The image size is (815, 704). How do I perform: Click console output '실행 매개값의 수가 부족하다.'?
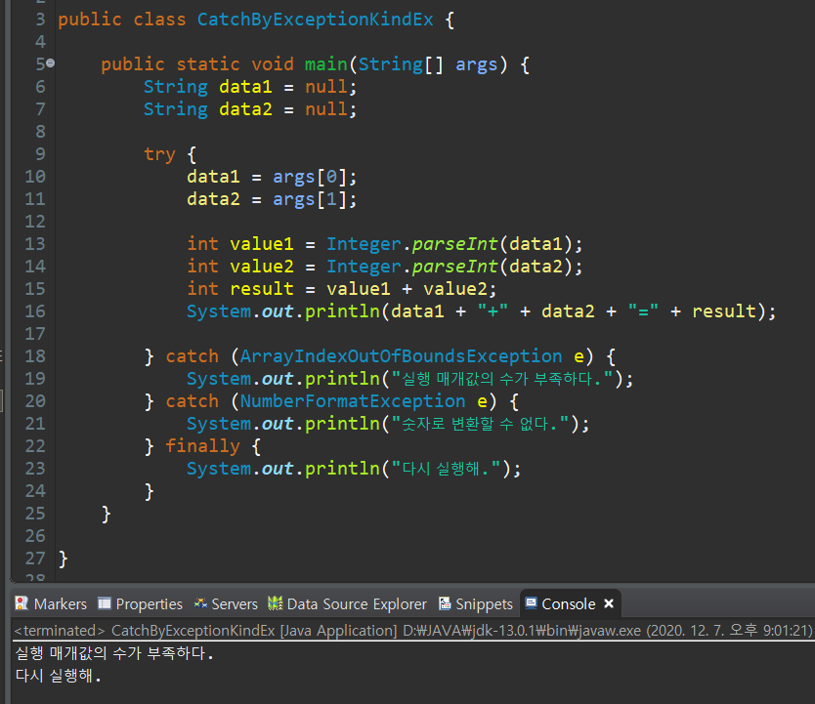click(x=114, y=653)
